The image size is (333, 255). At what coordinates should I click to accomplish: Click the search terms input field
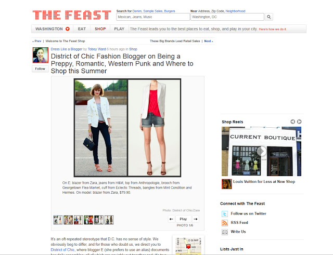153,17
